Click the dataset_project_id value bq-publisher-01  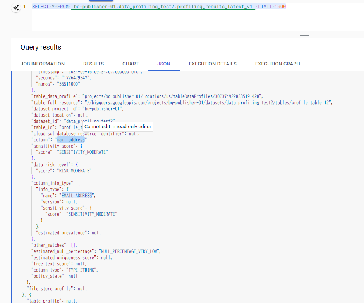click(x=102, y=109)
